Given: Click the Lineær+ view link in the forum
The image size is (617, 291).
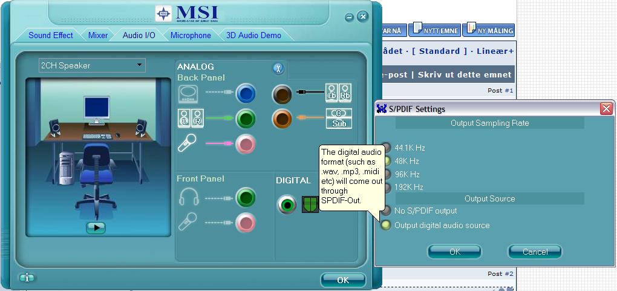Looking at the screenshot, I should tap(495, 51).
